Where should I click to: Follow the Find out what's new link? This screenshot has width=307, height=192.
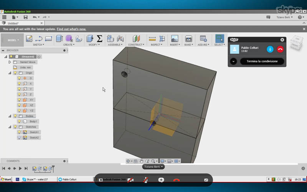click(x=71, y=29)
